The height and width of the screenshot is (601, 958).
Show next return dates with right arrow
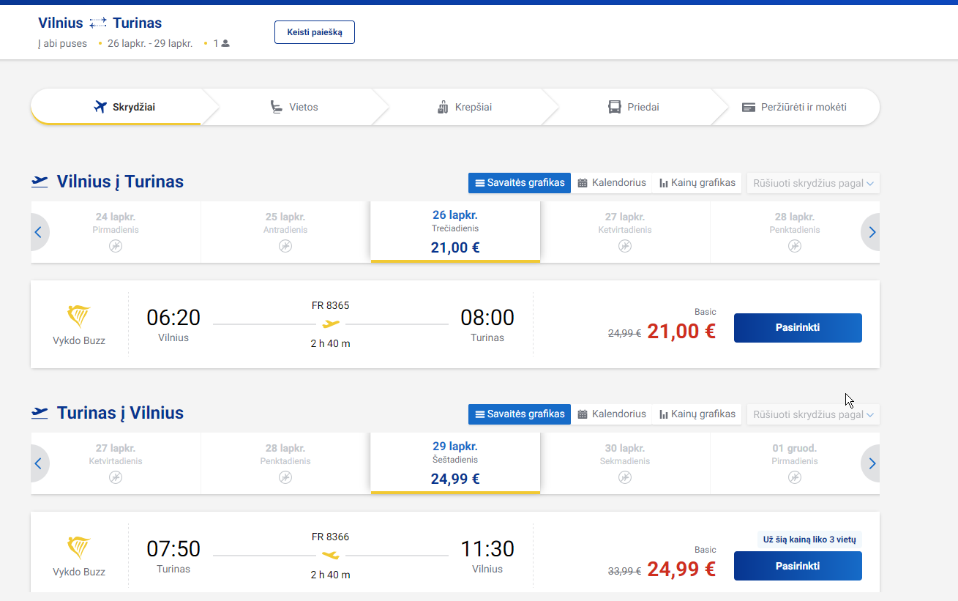coord(871,463)
